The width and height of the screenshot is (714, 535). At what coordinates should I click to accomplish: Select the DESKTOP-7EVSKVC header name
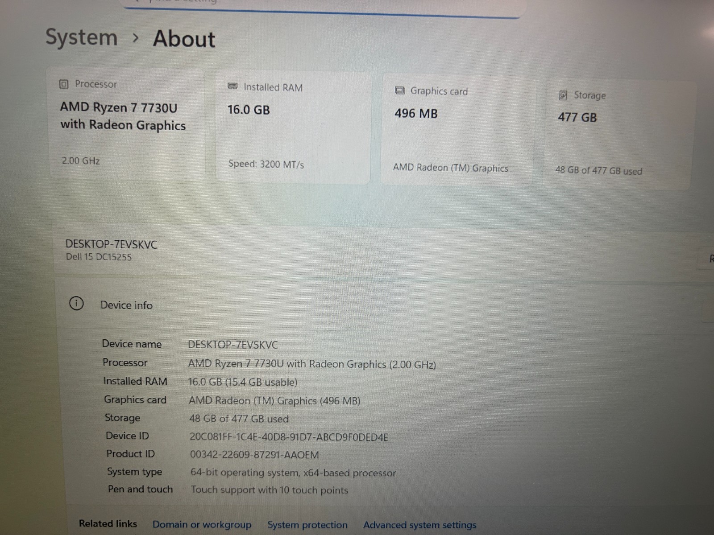click(x=111, y=244)
